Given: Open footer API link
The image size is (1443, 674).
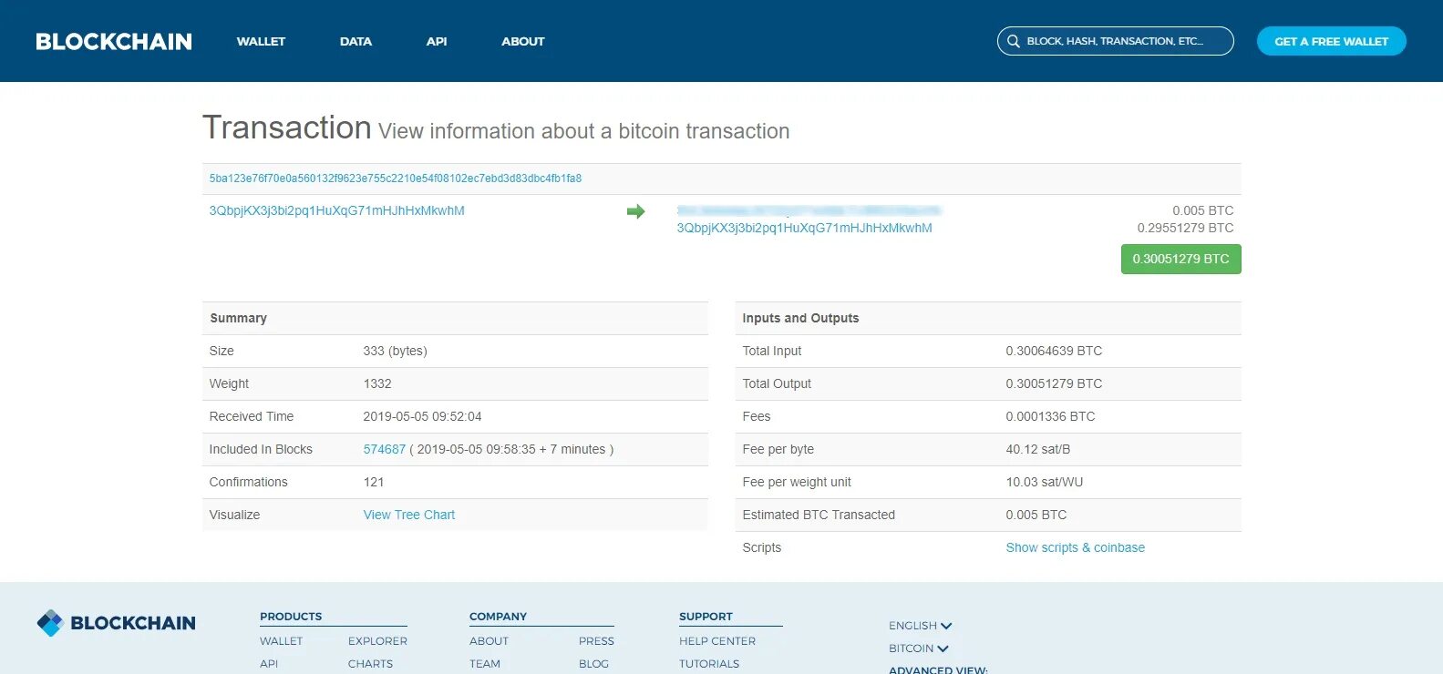Looking at the screenshot, I should pyautogui.click(x=269, y=664).
